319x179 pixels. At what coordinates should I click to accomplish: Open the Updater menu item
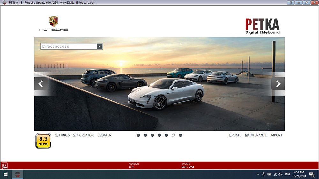pos(104,135)
